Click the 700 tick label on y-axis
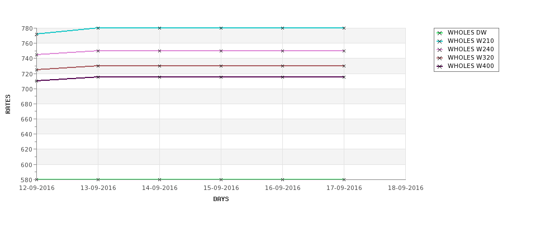 coord(28,89)
